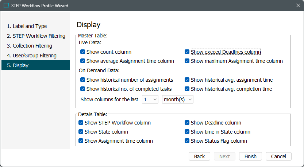Toggle Show STEP Workflow column checkbox
Viewport: 304px width, 167px height.
coord(81,123)
